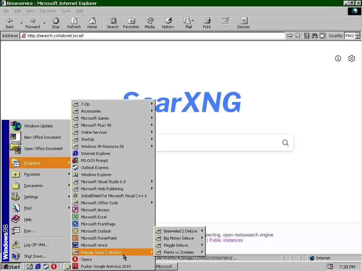Open the View menu
Viewport: 362px width, 271px height.
tap(30, 11)
